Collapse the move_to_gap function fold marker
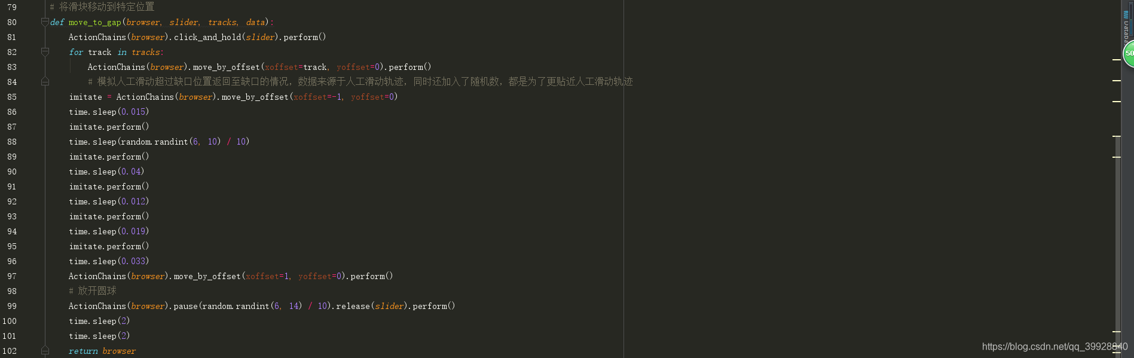The height and width of the screenshot is (358, 1134). [x=45, y=22]
